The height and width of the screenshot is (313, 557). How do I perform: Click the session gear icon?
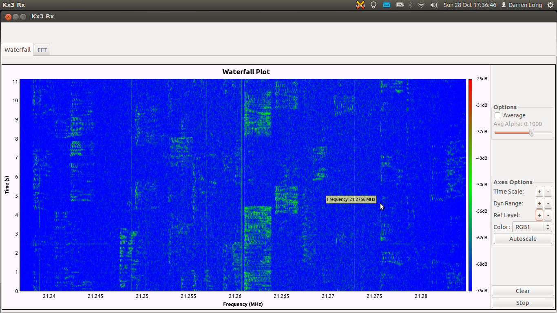tap(551, 5)
